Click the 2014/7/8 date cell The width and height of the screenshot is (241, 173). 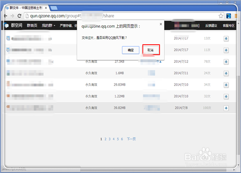181,108
